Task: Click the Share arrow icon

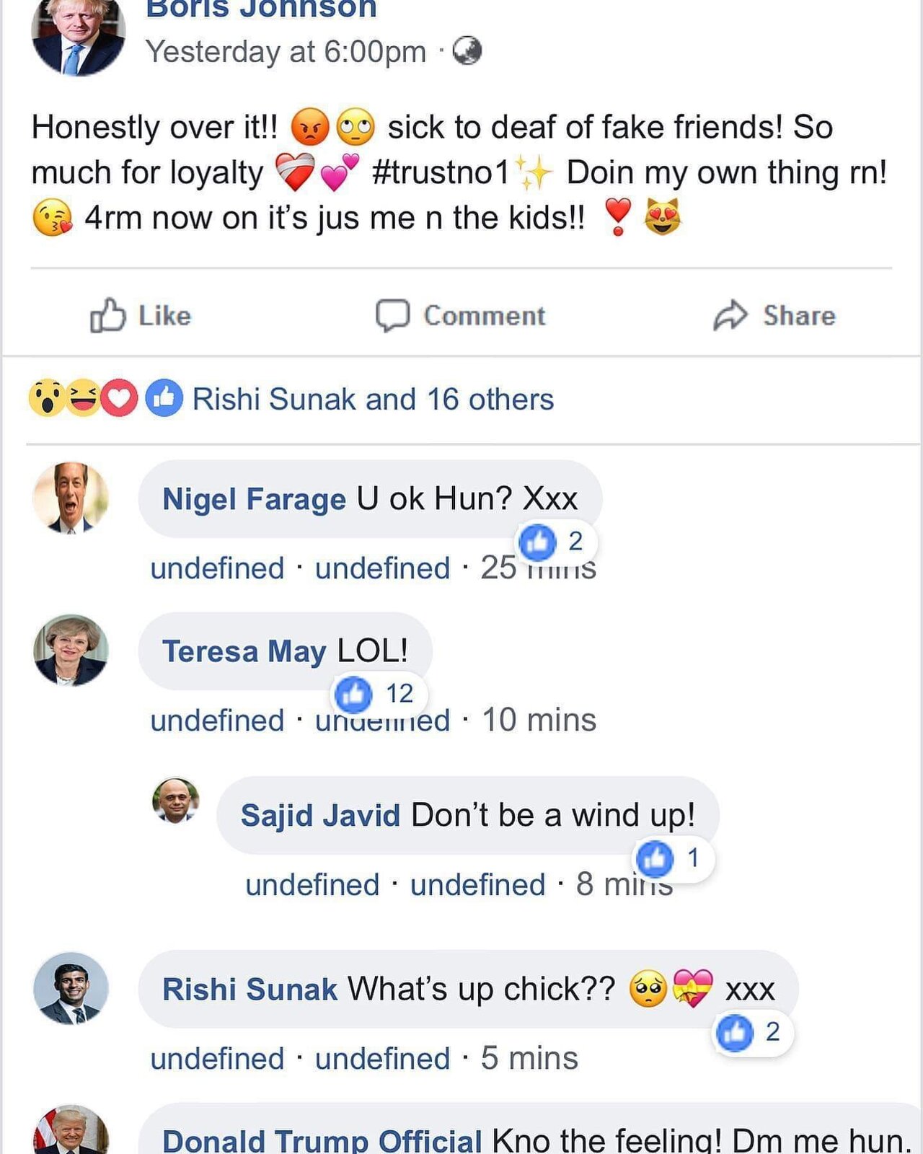Action: [730, 315]
